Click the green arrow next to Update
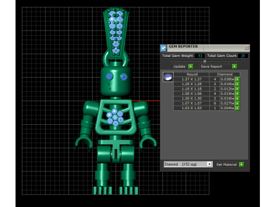Screen dimensions: 276x207 [190, 66]
